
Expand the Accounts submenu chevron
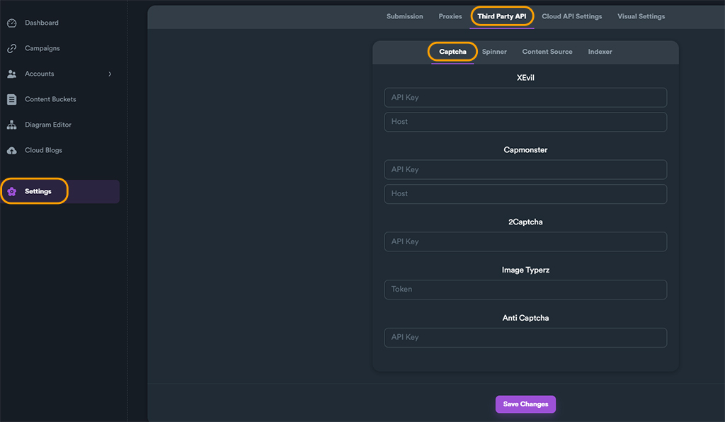(110, 74)
